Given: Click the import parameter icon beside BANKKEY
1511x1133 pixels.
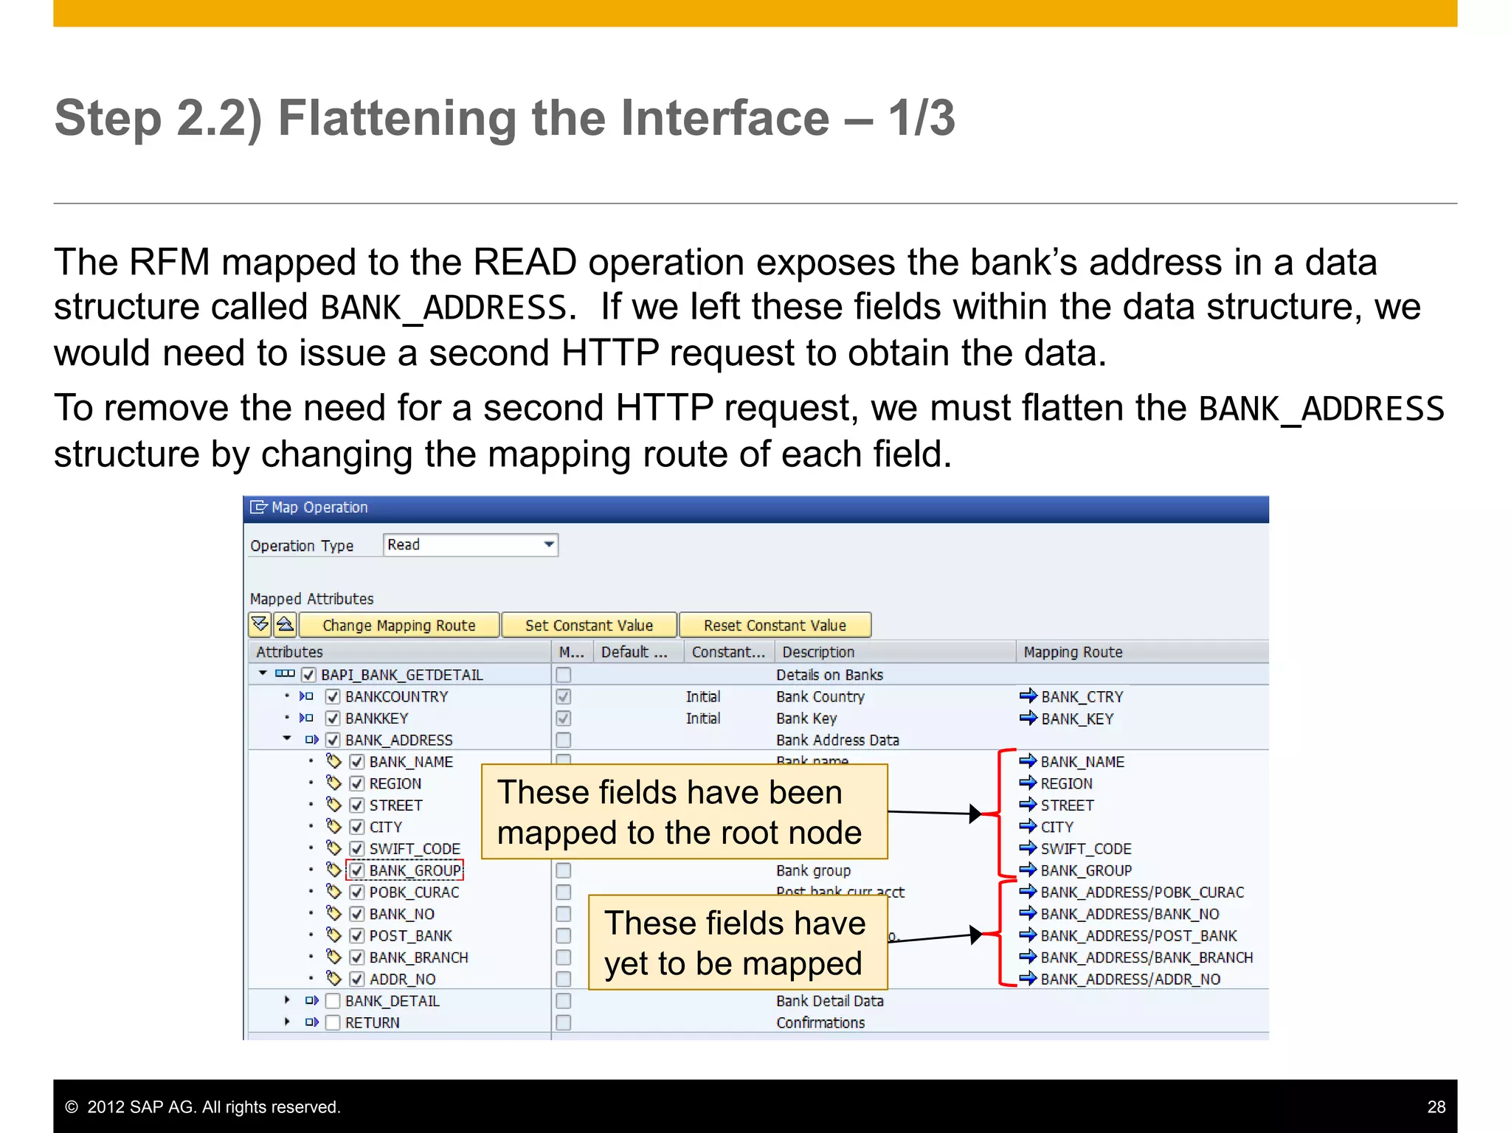Looking at the screenshot, I should pos(307,718).
